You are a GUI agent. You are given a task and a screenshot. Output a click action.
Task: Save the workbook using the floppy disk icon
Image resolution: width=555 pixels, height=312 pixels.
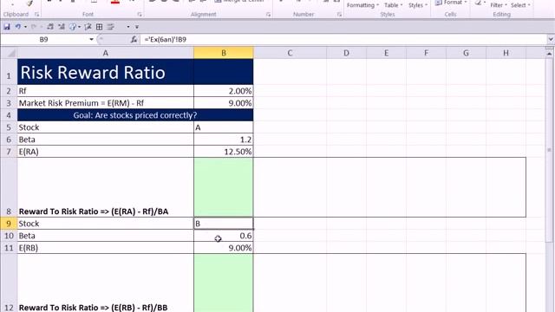pos(7,27)
